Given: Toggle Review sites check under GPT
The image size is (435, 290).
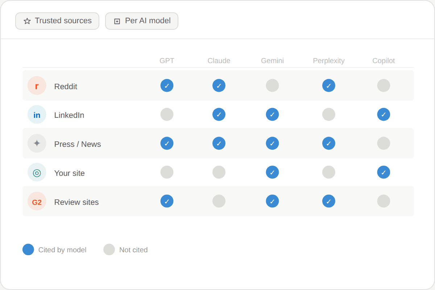Looking at the screenshot, I should [167, 201].
